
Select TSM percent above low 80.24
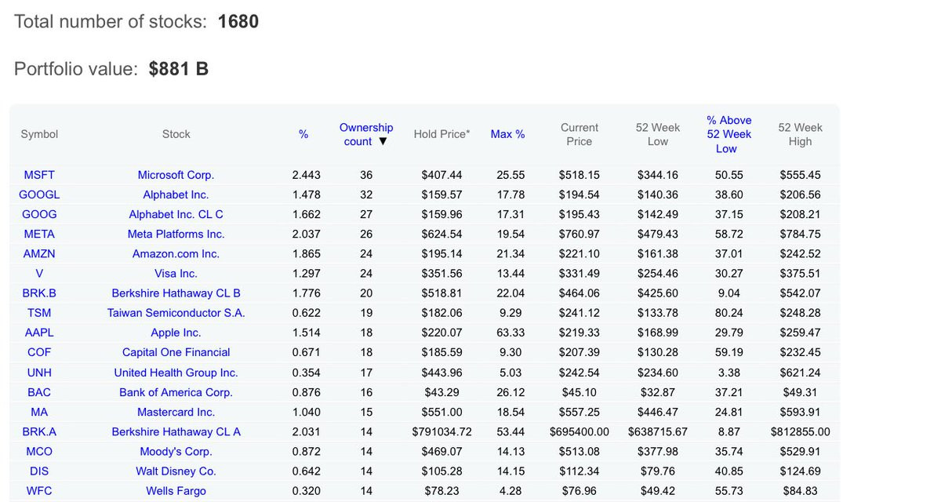(728, 312)
